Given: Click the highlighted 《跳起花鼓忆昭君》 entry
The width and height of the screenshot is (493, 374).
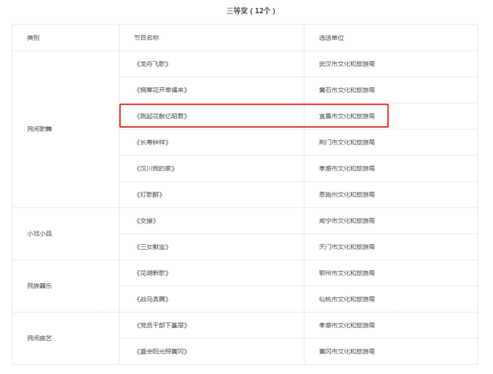Looking at the screenshot, I should 162,116.
